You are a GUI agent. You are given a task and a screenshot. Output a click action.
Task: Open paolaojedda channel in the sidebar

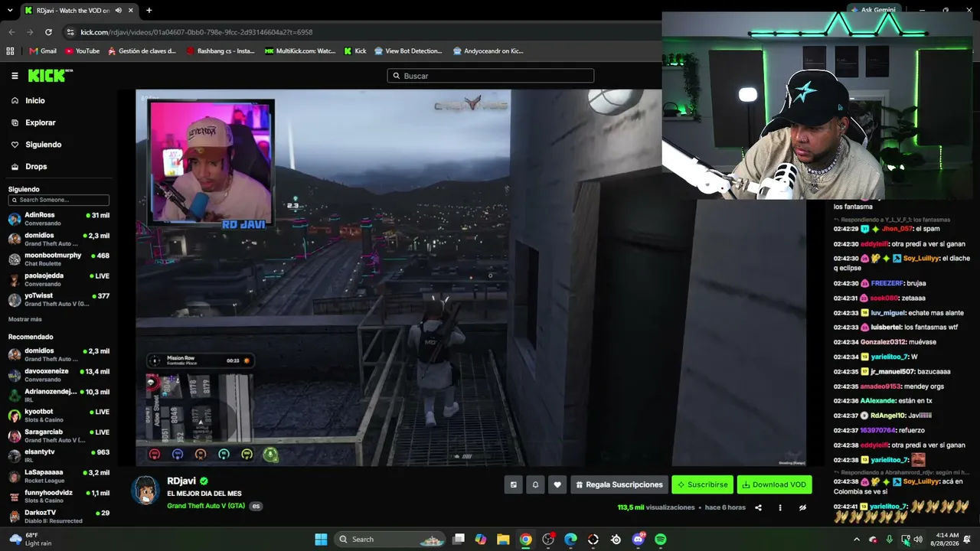[59, 279]
